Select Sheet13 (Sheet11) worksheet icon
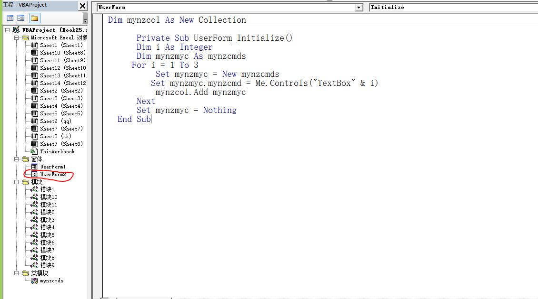 [34, 75]
